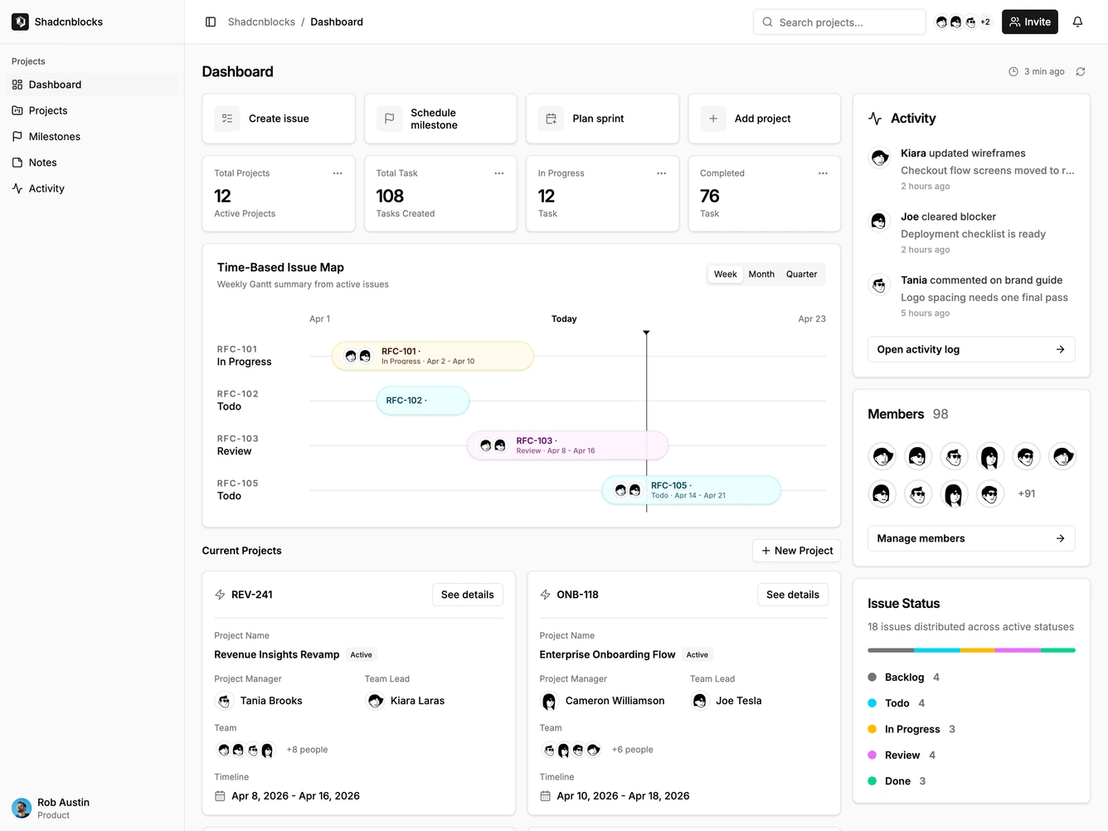Click the Add project plus icon
Screen dimensions: 1108x831
[x=713, y=119]
